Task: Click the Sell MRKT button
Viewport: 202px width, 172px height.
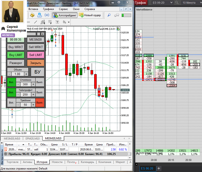Action: (x=35, y=47)
